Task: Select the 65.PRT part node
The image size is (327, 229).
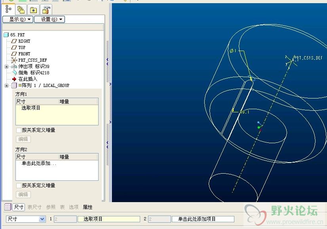Action: pos(17,35)
